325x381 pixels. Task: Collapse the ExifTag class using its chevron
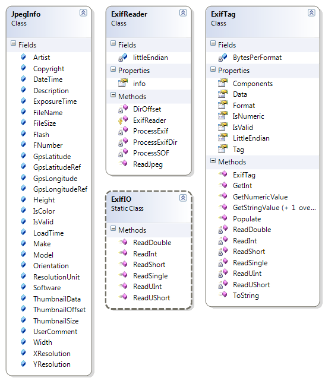[x=311, y=12]
